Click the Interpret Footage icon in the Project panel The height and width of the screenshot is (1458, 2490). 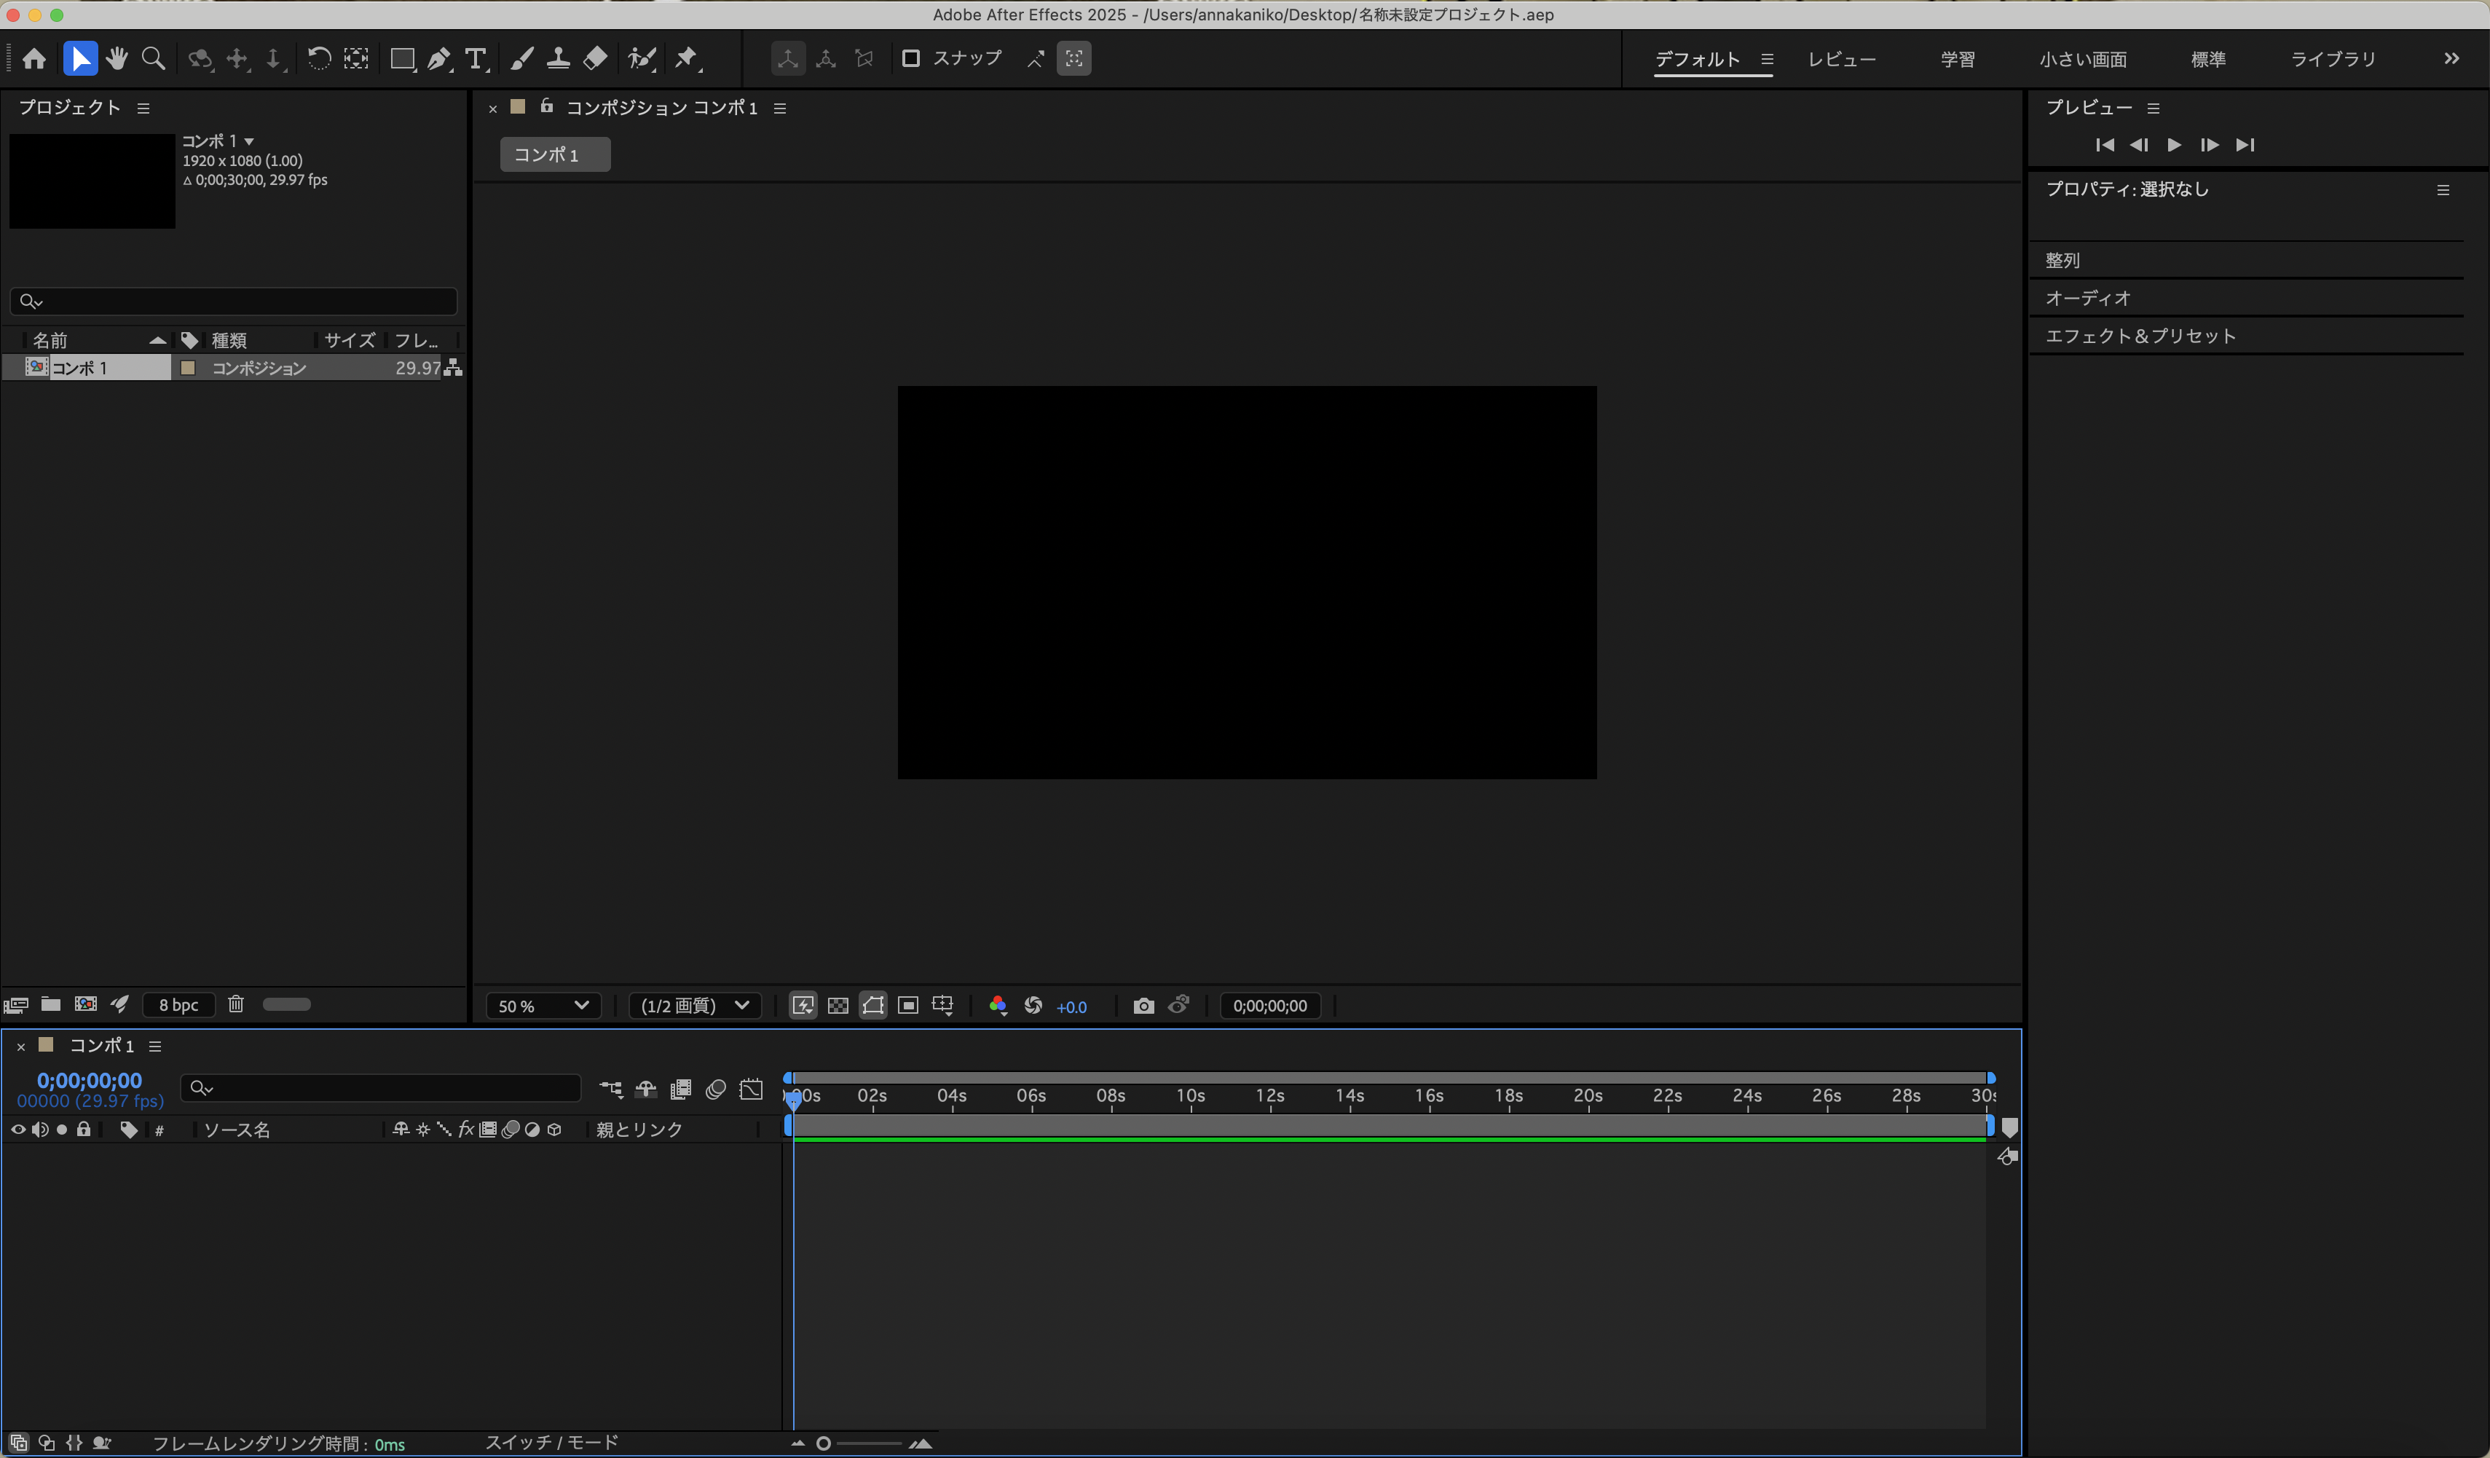pos(16,1004)
